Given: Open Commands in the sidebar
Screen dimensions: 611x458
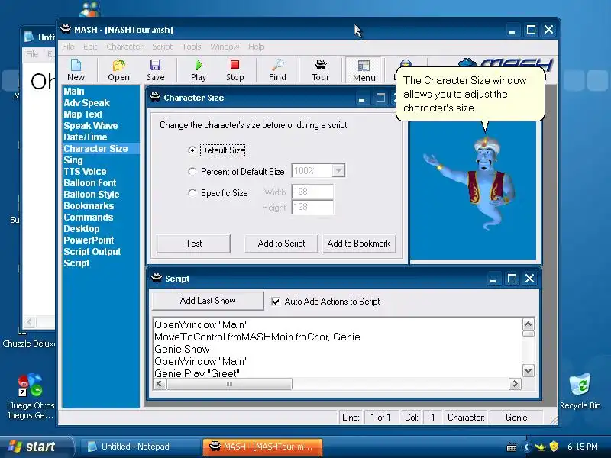Looking at the screenshot, I should tap(88, 218).
